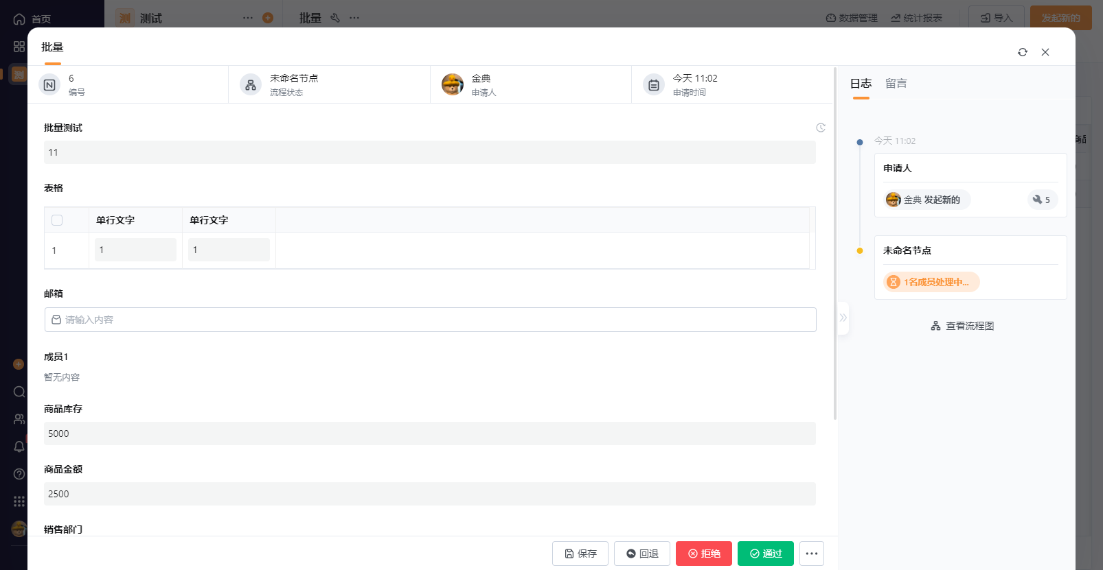
Task: Click the 1名成员处理中 status tag
Action: pyautogui.click(x=931, y=282)
